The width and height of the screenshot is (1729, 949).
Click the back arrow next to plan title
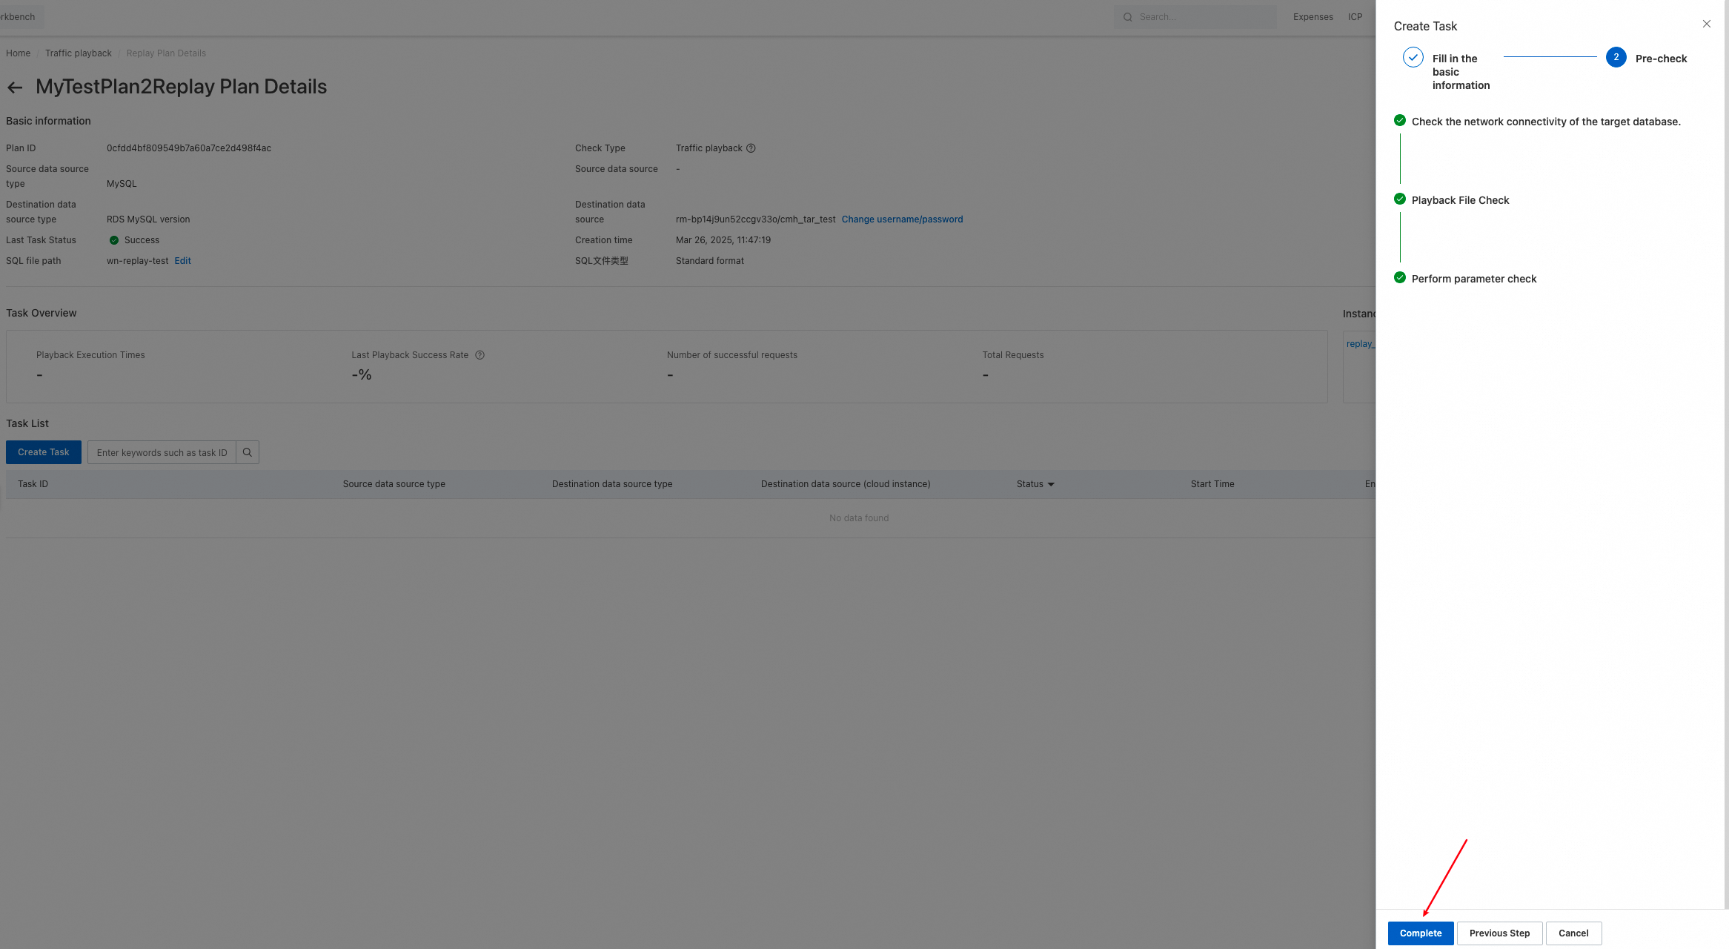point(15,87)
